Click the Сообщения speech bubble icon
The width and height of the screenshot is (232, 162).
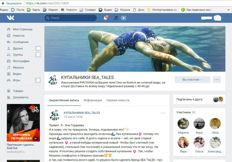(9, 42)
